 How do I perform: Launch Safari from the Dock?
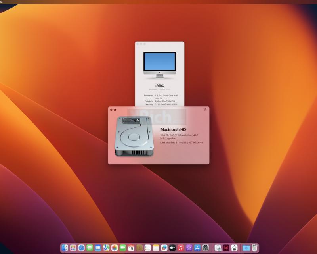click(x=82, y=248)
